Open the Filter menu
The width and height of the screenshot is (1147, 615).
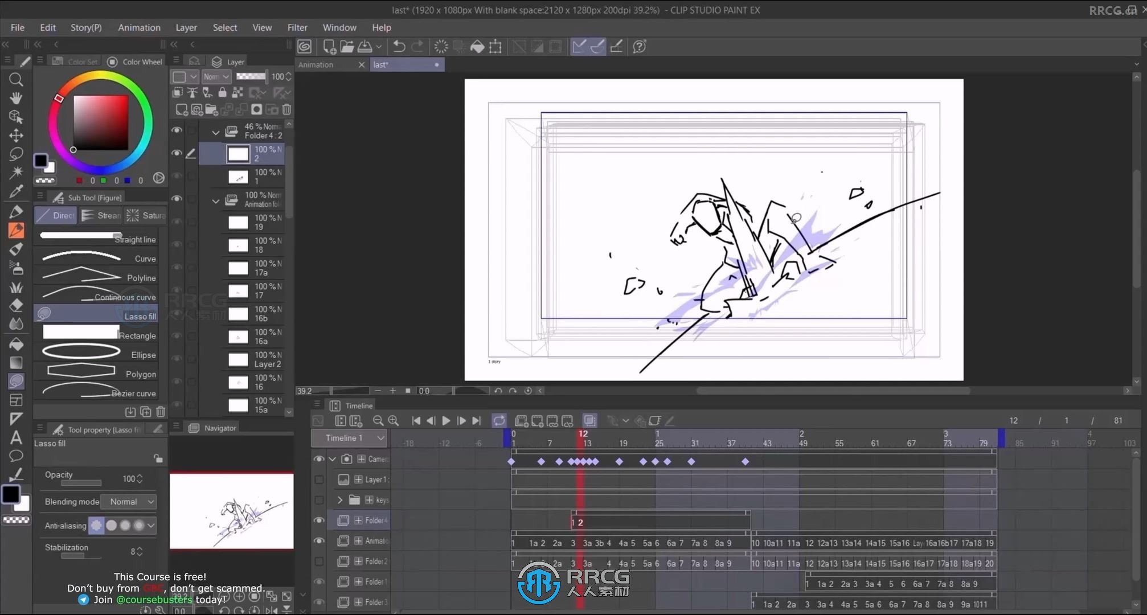pyautogui.click(x=297, y=27)
